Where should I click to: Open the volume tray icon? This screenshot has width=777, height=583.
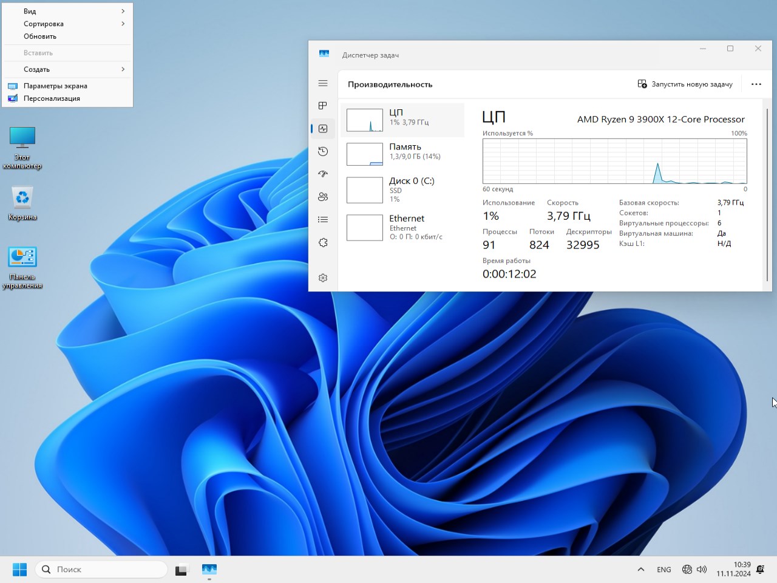pos(702,570)
